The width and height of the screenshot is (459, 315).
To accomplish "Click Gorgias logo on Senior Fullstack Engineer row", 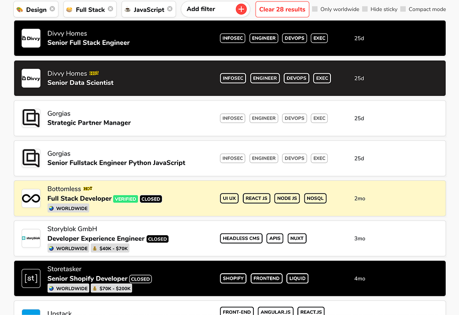I will pos(31,158).
